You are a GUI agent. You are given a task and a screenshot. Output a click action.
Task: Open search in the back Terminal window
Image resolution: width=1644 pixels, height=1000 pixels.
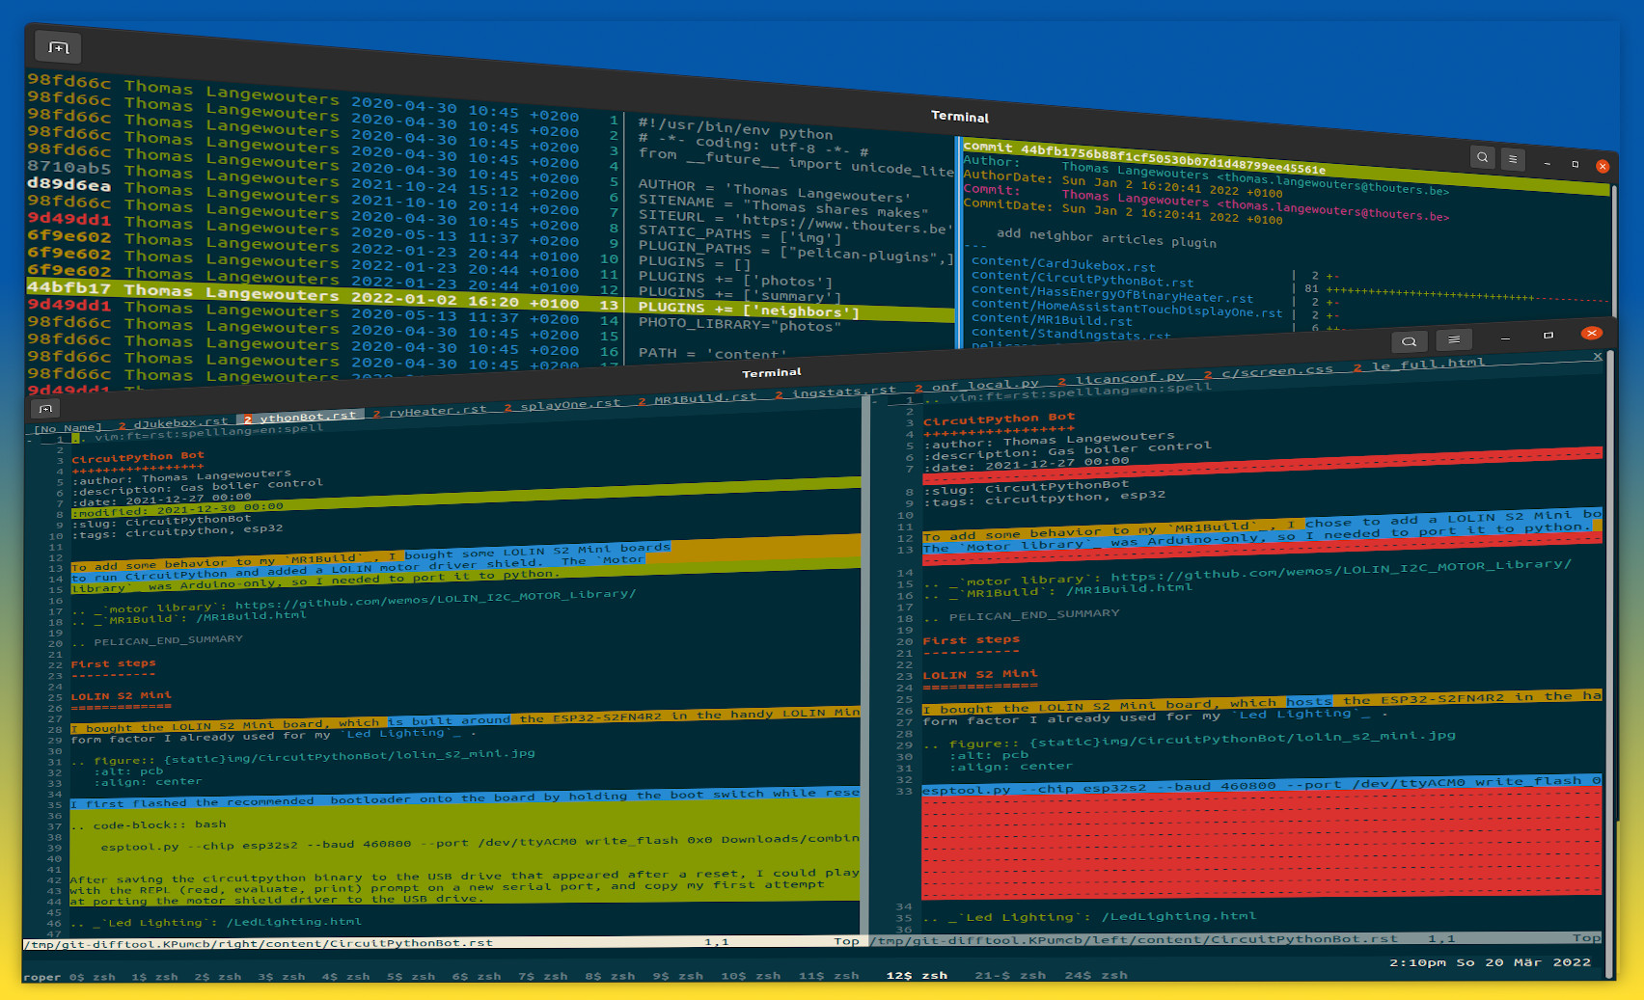(1483, 157)
